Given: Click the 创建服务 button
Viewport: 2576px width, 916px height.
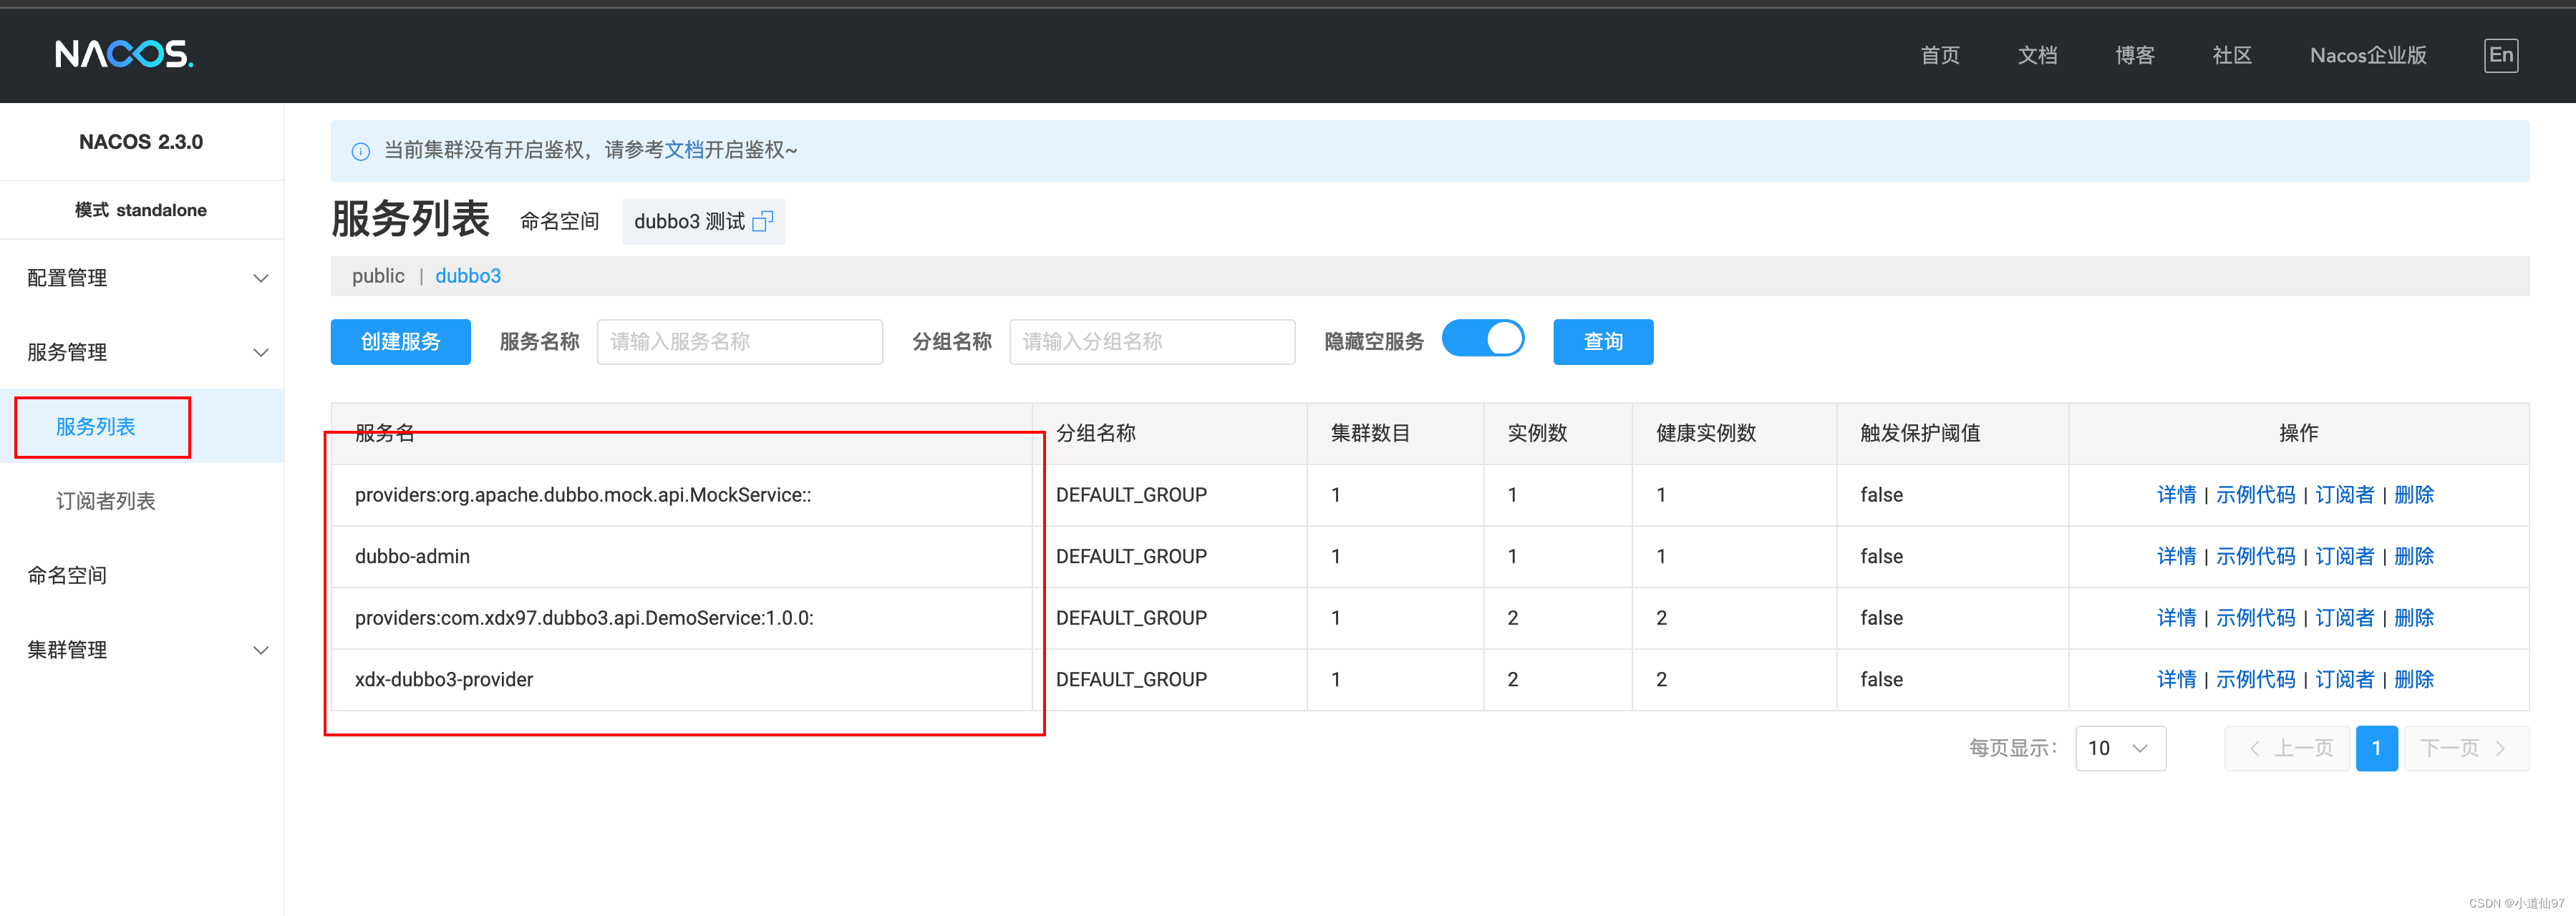Looking at the screenshot, I should coord(401,342).
